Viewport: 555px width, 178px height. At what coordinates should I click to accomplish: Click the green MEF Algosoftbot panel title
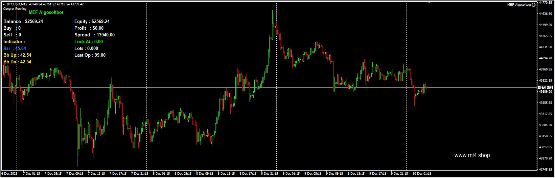tap(46, 12)
